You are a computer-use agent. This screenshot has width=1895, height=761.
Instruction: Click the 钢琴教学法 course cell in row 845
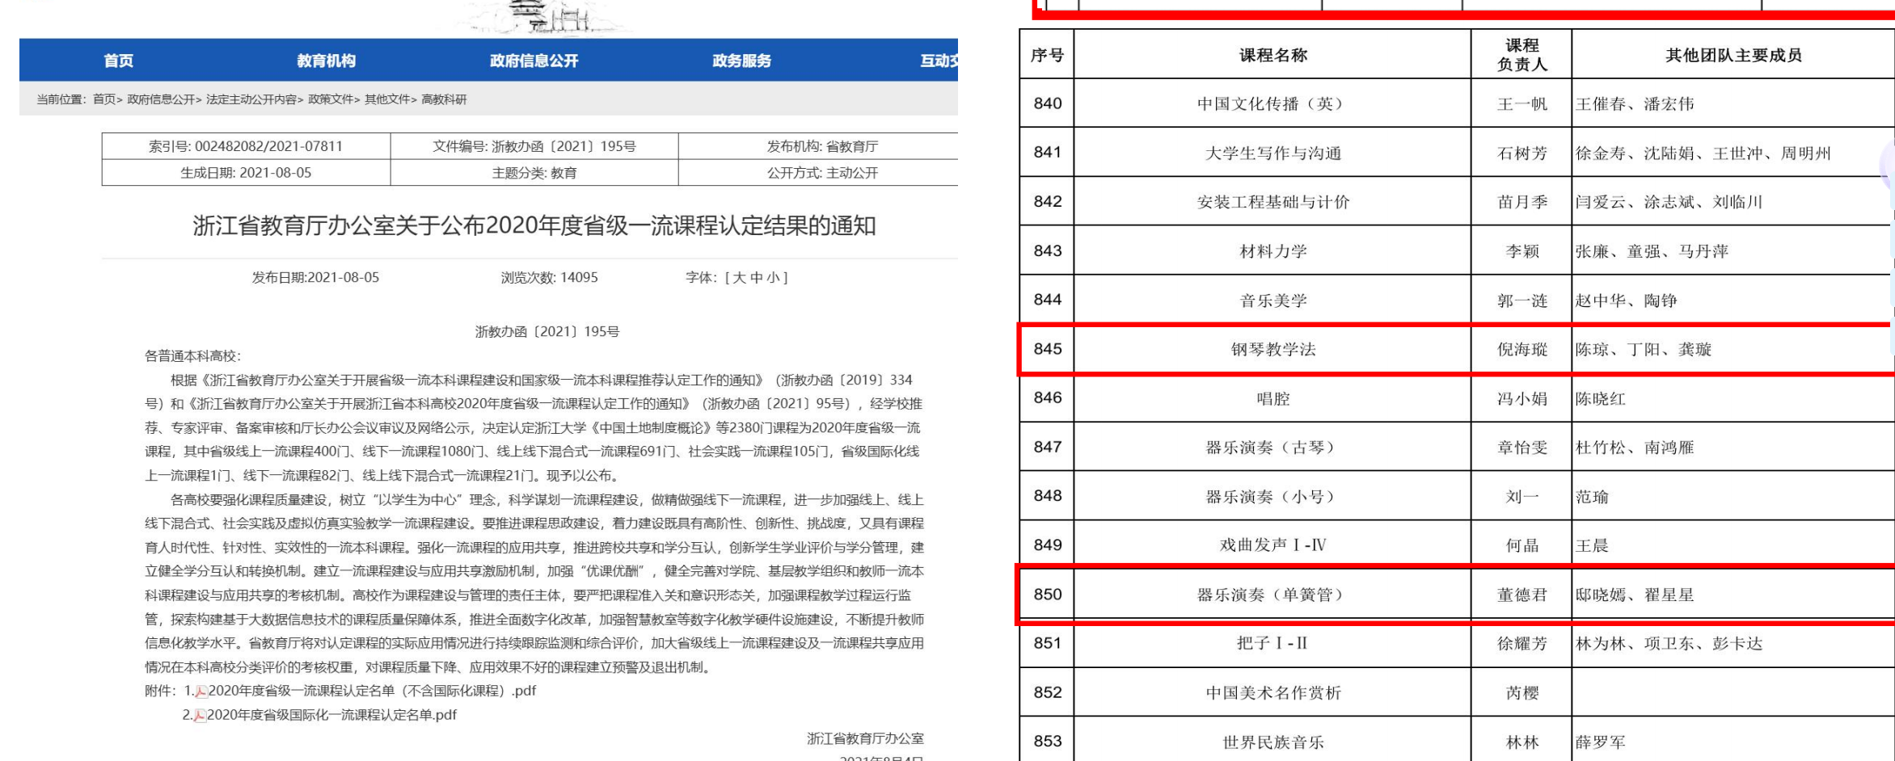coord(1272,350)
